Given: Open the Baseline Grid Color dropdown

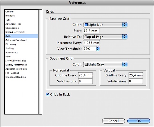Looking at the screenshot, I should 105,25.
